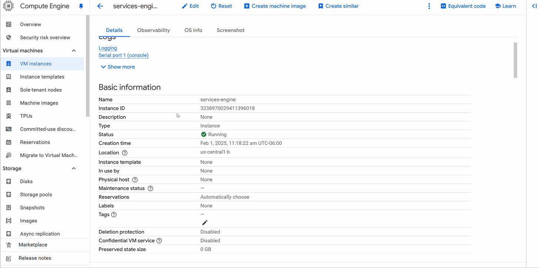
Task: Open Migrate to Virtual Machines
Action: (x=49, y=155)
